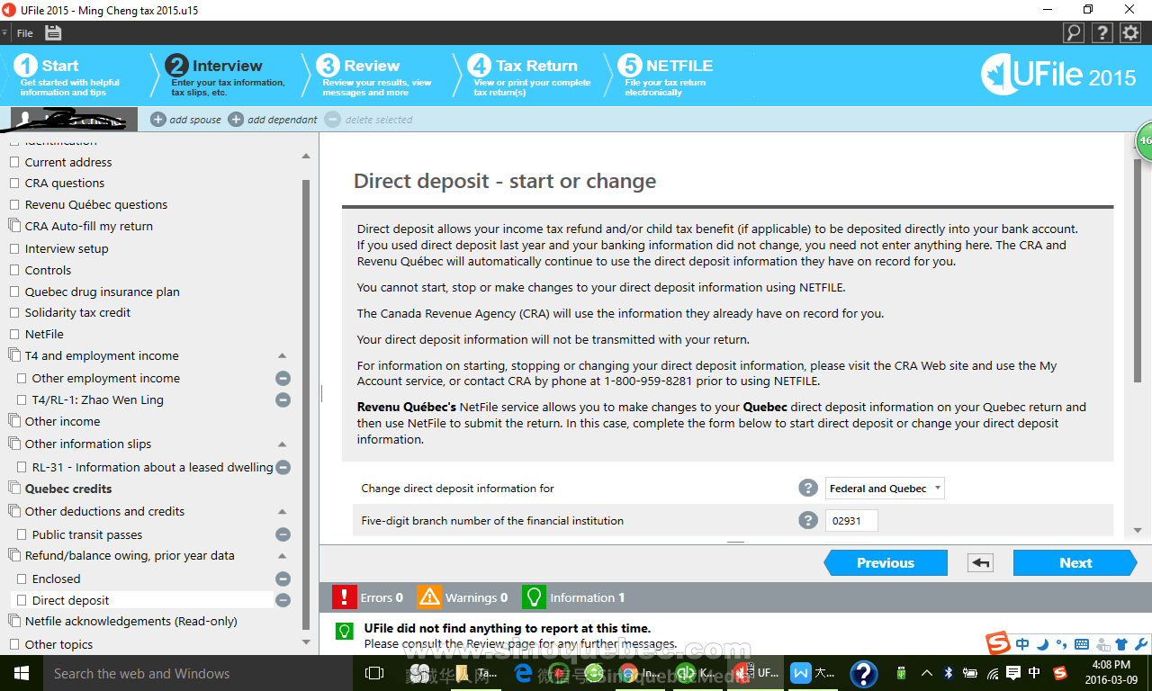The image size is (1152, 691).
Task: Open Microsoft Edge from taskbar
Action: coord(523,673)
